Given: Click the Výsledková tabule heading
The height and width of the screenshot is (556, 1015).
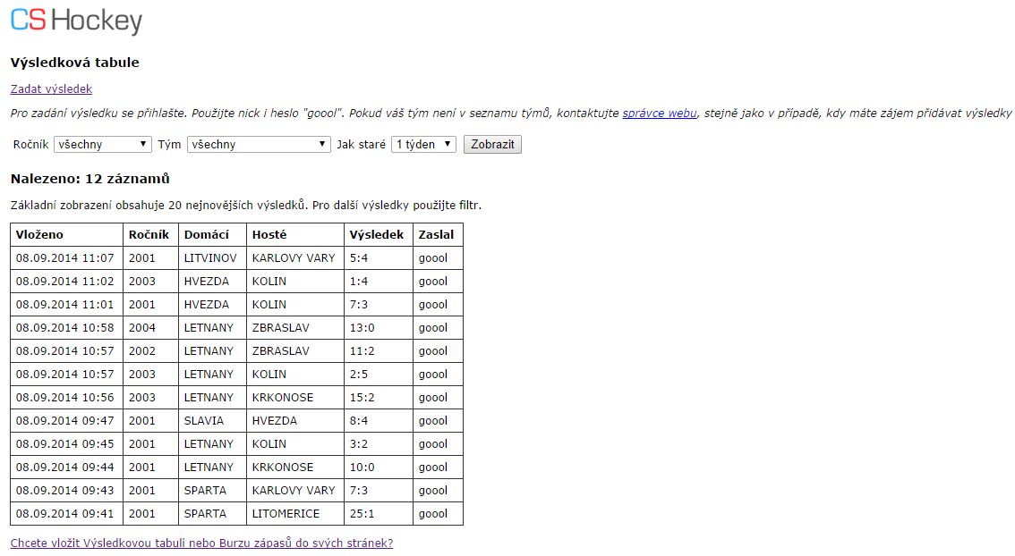Looking at the screenshot, I should click(74, 63).
